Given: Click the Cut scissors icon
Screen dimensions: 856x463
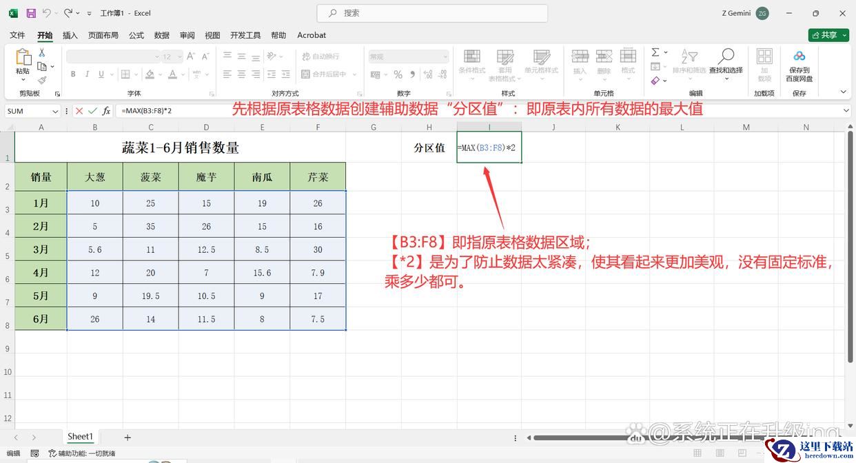Looking at the screenshot, I should pos(42,53).
